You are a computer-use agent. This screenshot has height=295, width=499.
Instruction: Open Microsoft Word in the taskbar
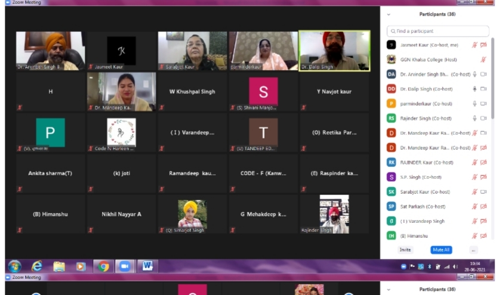click(x=147, y=266)
